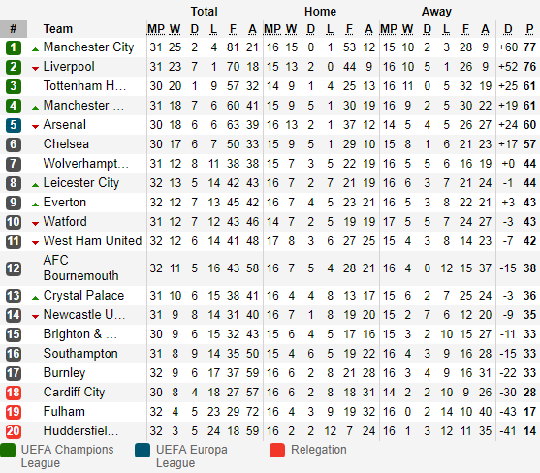Open the Tottenham H... team link
The height and width of the screenshot is (473, 540).
(84, 85)
